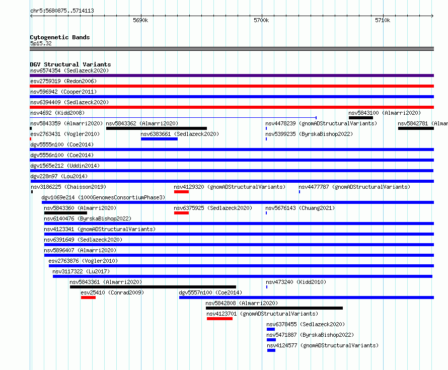448x370 pixels.
Task: Select the black nsv5843362 variant bar
Action: pos(156,128)
